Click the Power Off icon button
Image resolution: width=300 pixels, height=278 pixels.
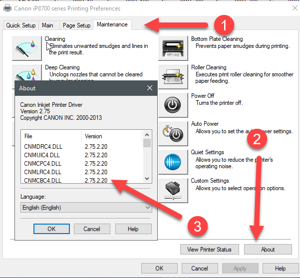pyautogui.click(x=173, y=105)
